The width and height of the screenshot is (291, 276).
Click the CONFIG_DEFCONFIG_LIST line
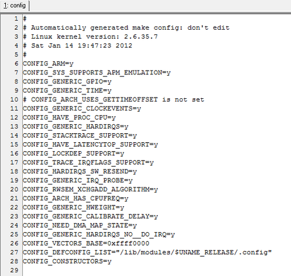(147, 252)
